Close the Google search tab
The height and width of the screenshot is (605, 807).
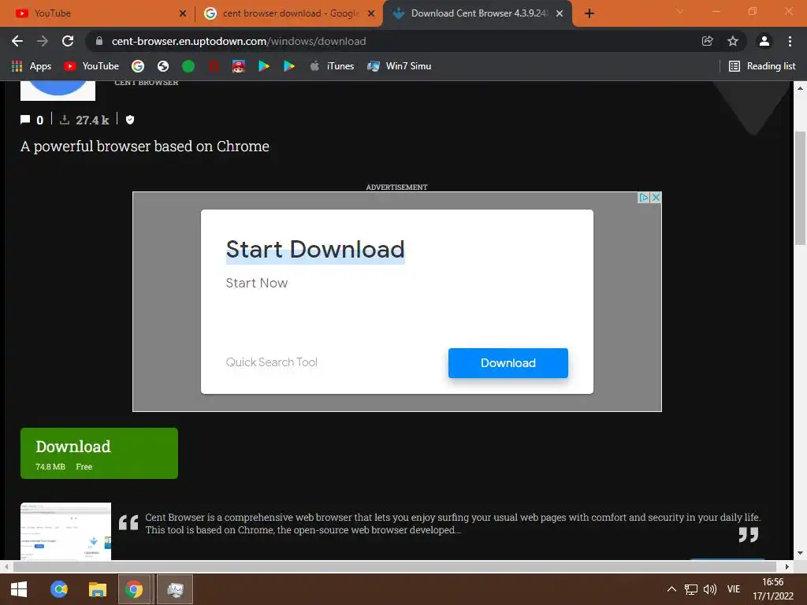click(371, 13)
